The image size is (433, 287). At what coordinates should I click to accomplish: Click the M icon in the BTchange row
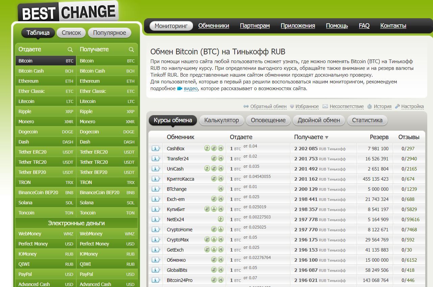pyautogui.click(x=221, y=189)
